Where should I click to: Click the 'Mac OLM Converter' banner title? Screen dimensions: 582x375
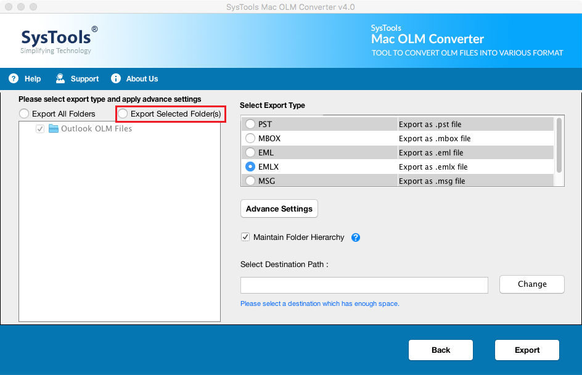click(x=427, y=39)
